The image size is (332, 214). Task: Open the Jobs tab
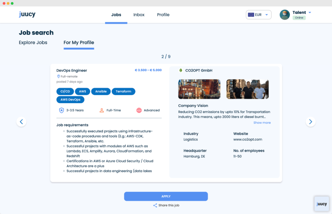116,15
